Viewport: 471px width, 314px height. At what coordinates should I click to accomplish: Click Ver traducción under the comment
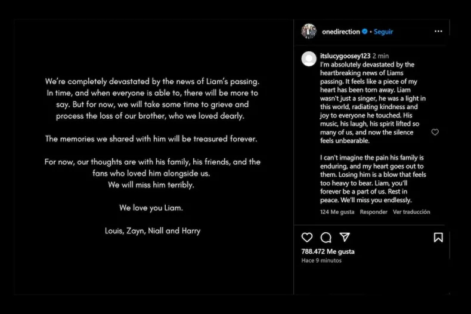point(411,212)
